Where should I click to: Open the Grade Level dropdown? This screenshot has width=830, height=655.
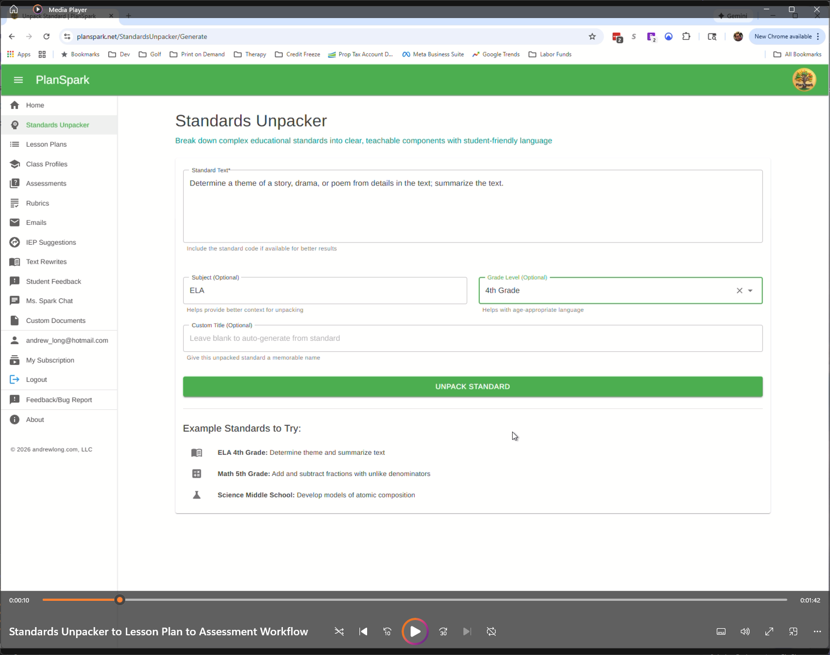coord(750,291)
